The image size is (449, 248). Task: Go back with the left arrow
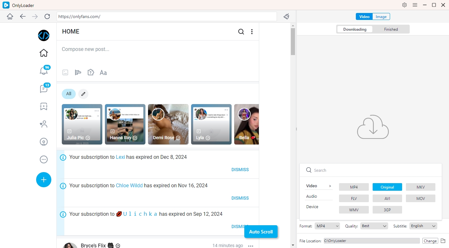tap(23, 16)
